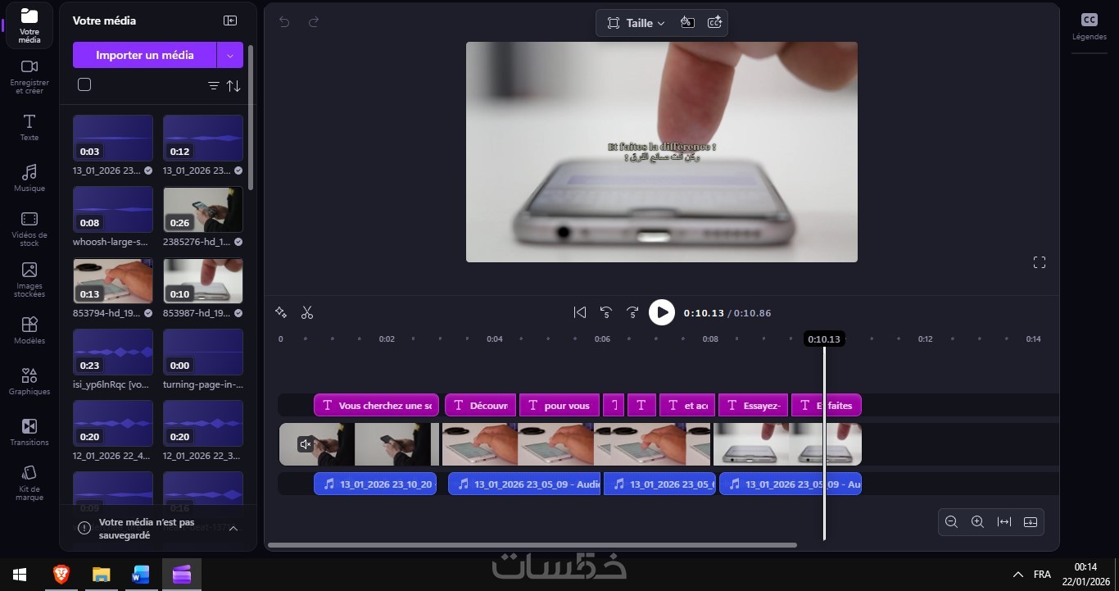Image resolution: width=1119 pixels, height=591 pixels.
Task: Play the video preview
Action: [662, 312]
